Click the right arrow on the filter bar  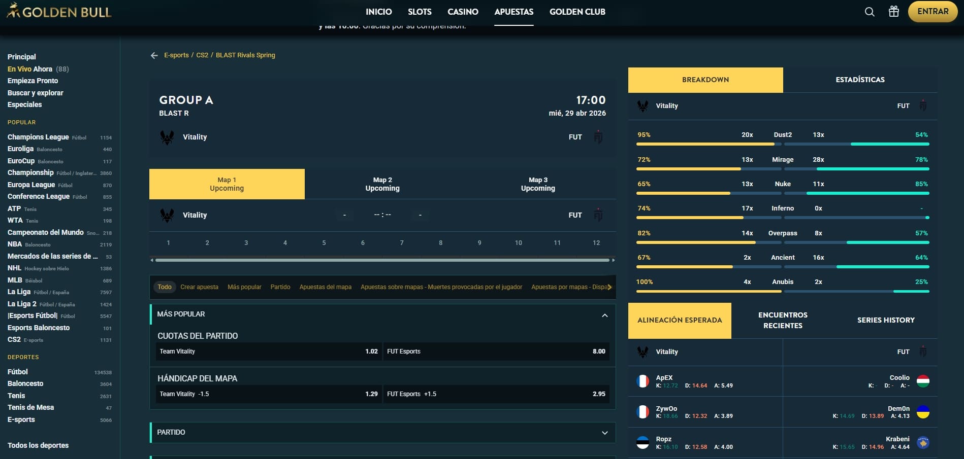click(x=609, y=287)
